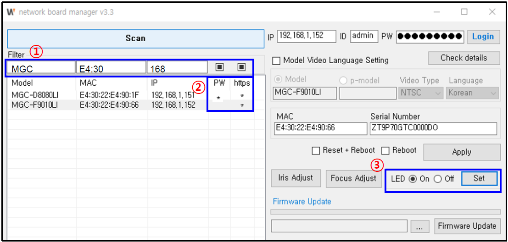Select the LED On radio button
The width and height of the screenshot is (508, 242).
[412, 179]
